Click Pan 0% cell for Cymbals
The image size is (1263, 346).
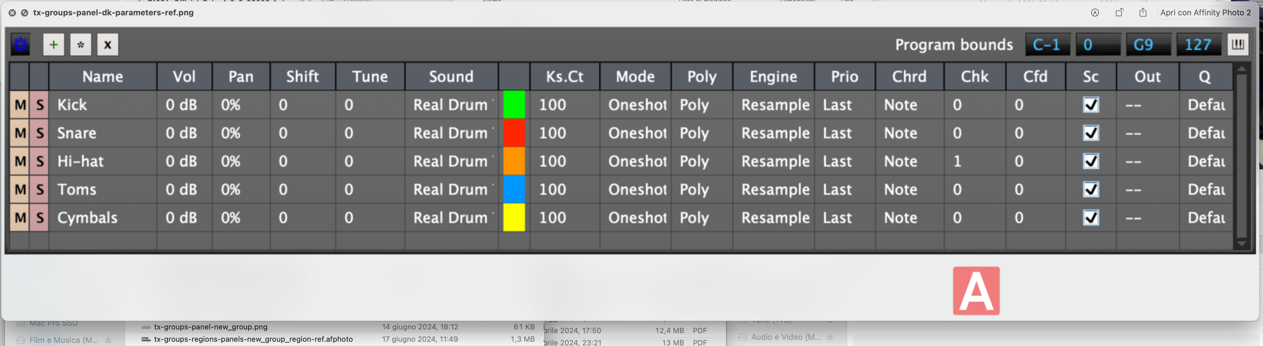[x=241, y=218]
